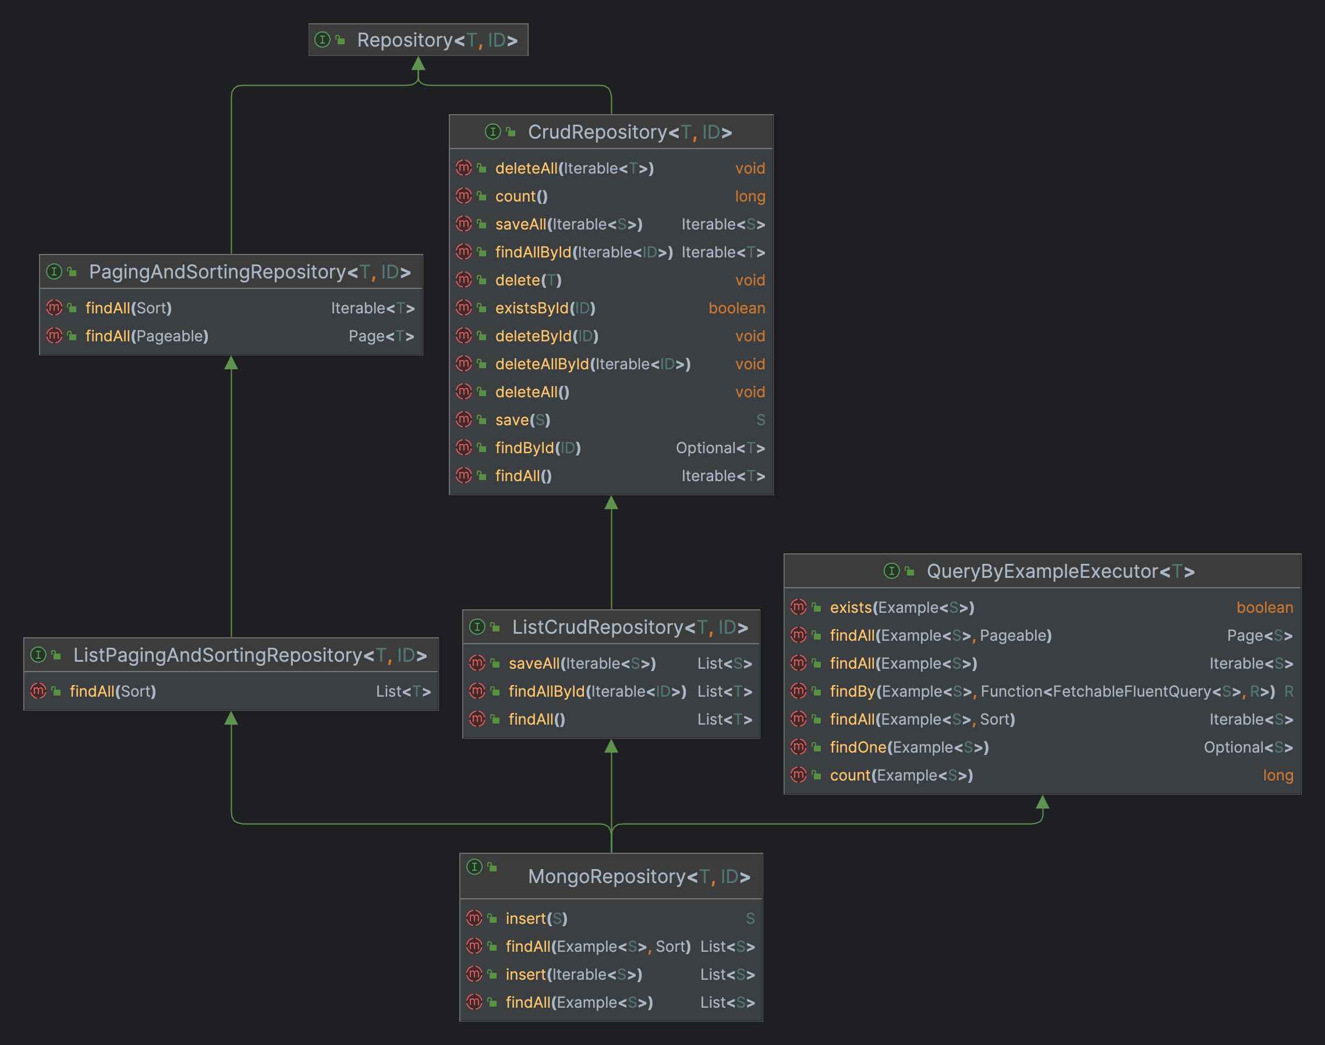Click findAllById(Iterable<ID>) in CrudRepository

(584, 252)
